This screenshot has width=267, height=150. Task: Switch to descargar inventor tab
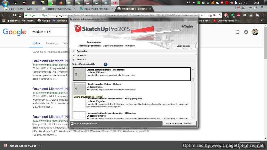[x=59, y=9]
